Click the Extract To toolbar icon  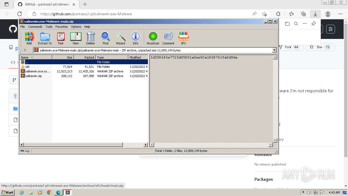coord(45,38)
